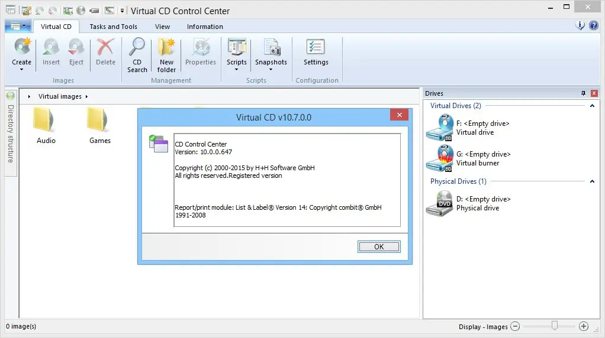Expand the Scripts dropdown arrow
Image resolution: width=605 pixels, height=338 pixels.
click(x=237, y=70)
